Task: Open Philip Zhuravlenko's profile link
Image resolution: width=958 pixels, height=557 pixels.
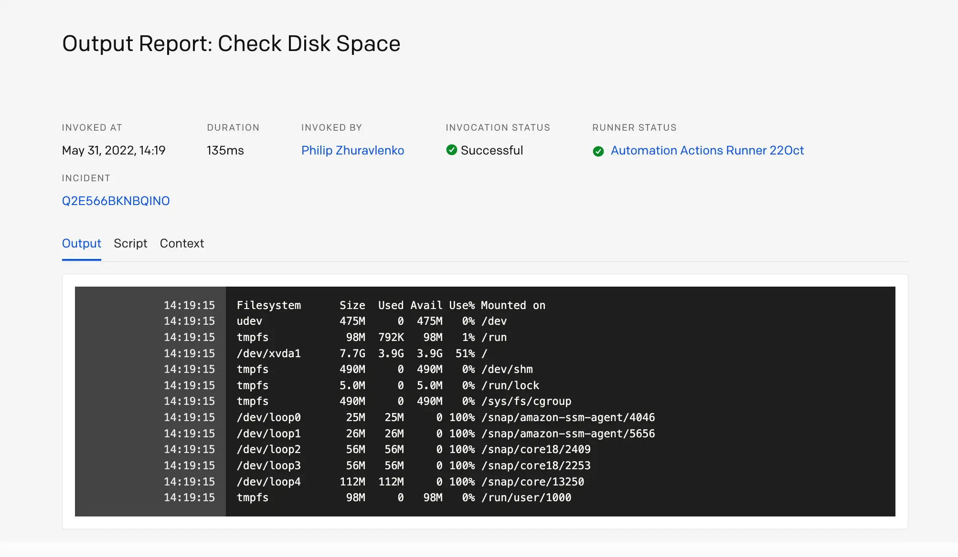Action: point(352,151)
